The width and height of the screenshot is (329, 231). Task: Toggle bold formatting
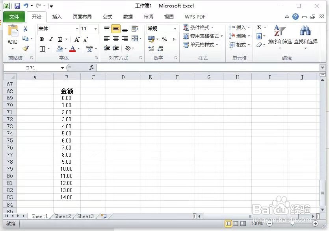pos(42,39)
